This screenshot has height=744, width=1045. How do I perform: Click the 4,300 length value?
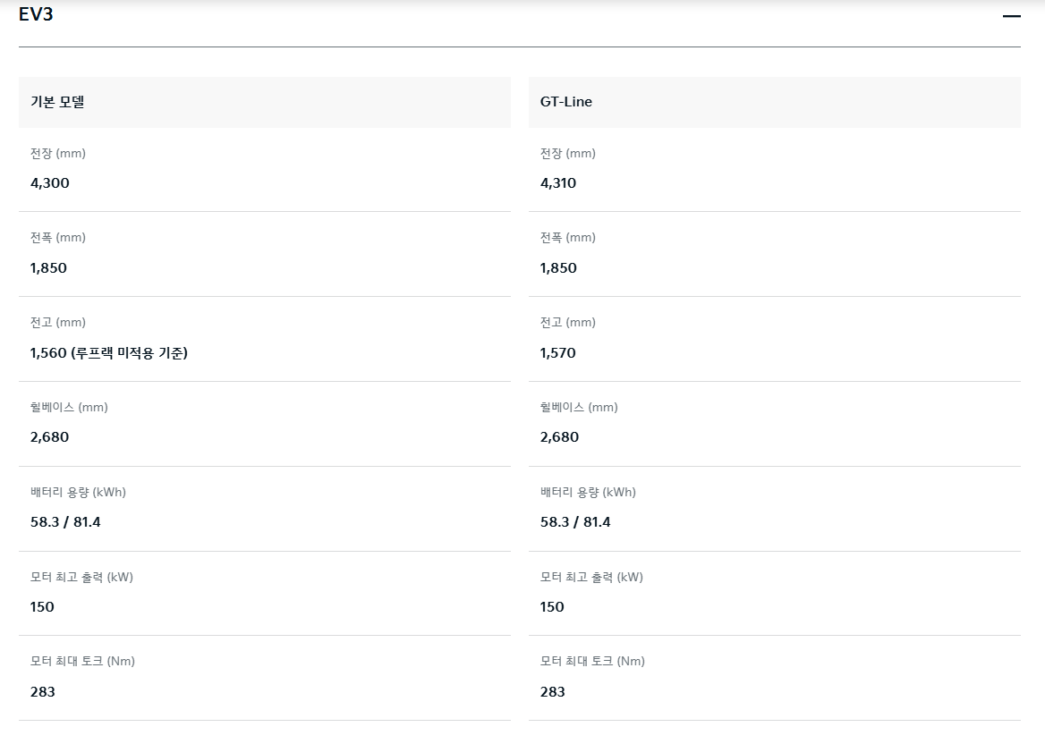[x=50, y=183]
